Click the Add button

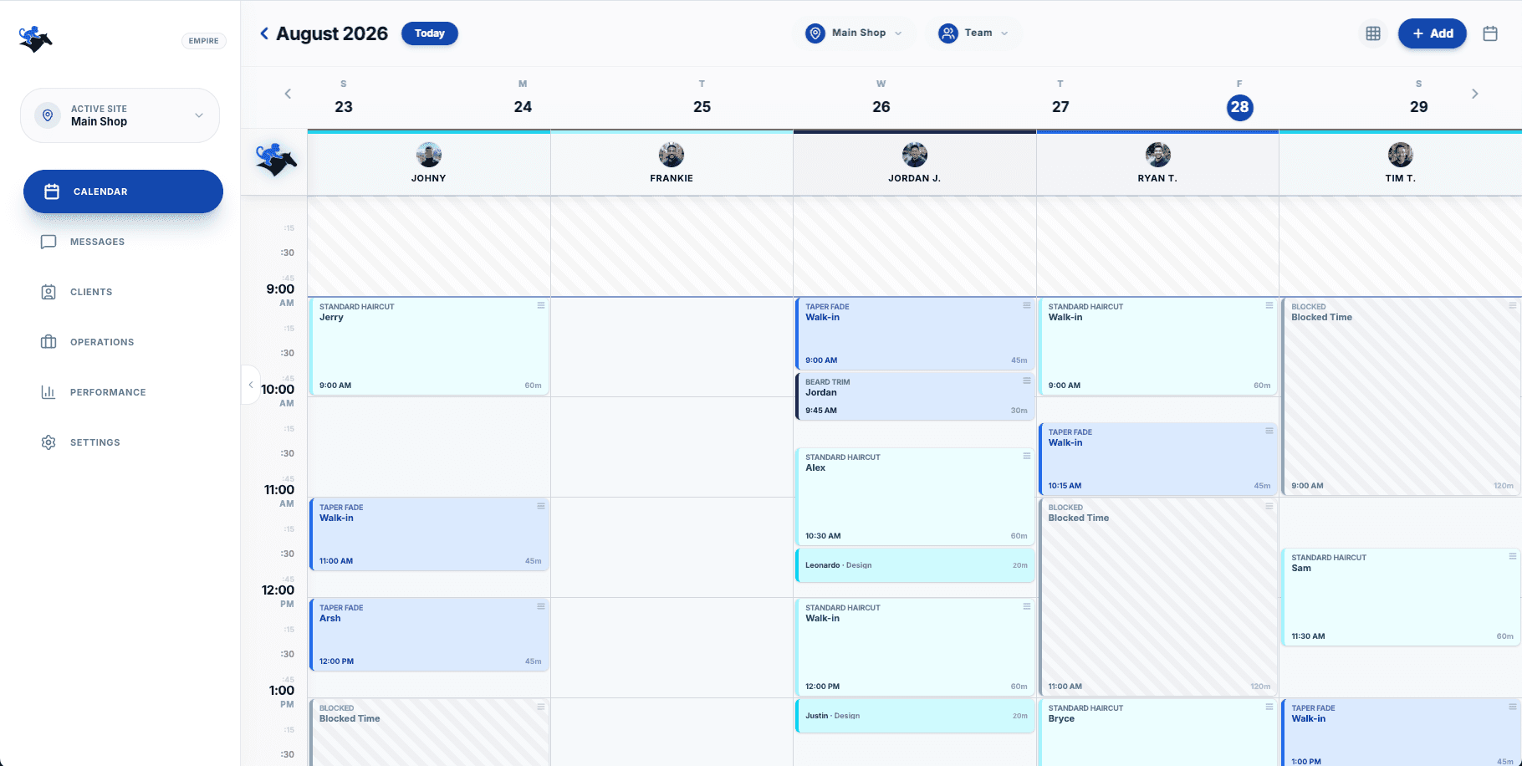pos(1433,33)
